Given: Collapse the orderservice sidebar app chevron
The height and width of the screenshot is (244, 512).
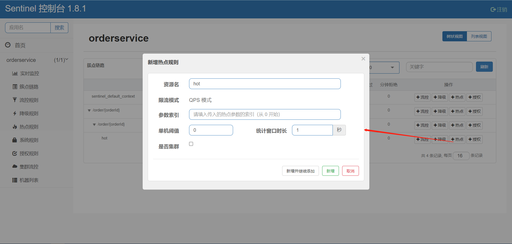Looking at the screenshot, I should 67,59.
